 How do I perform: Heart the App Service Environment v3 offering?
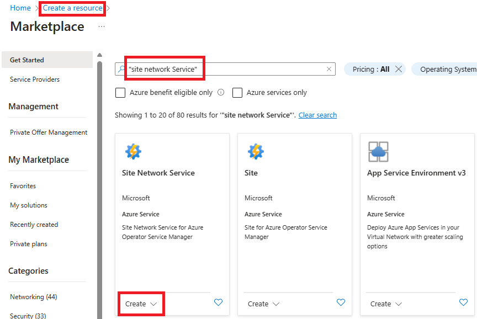click(x=463, y=302)
